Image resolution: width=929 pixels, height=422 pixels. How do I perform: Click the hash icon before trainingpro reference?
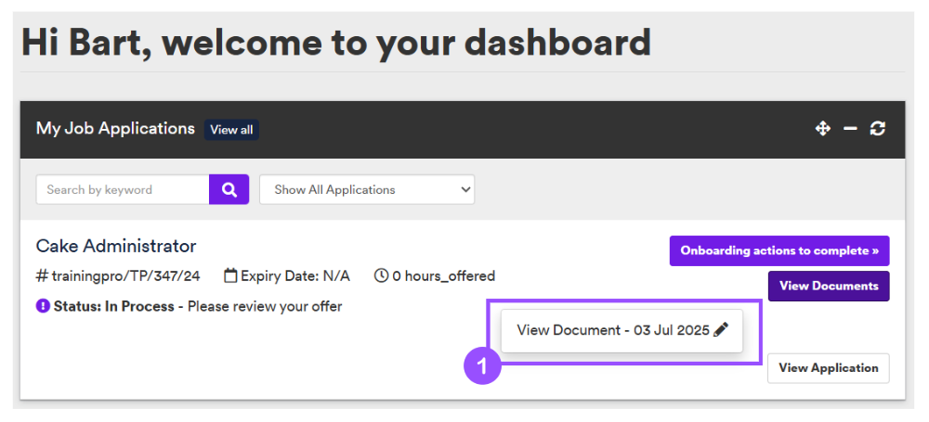pos(42,275)
